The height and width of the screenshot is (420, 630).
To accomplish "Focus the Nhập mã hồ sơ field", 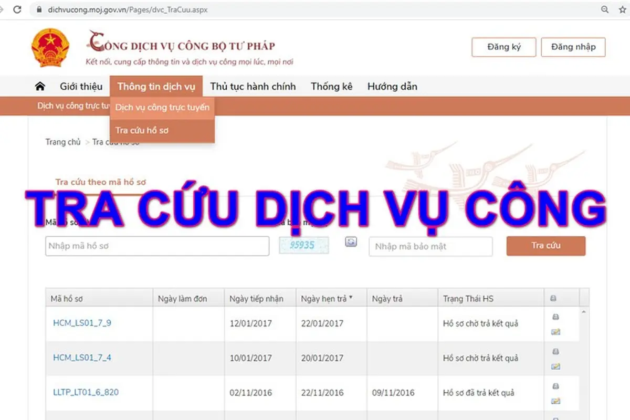I will click(157, 246).
